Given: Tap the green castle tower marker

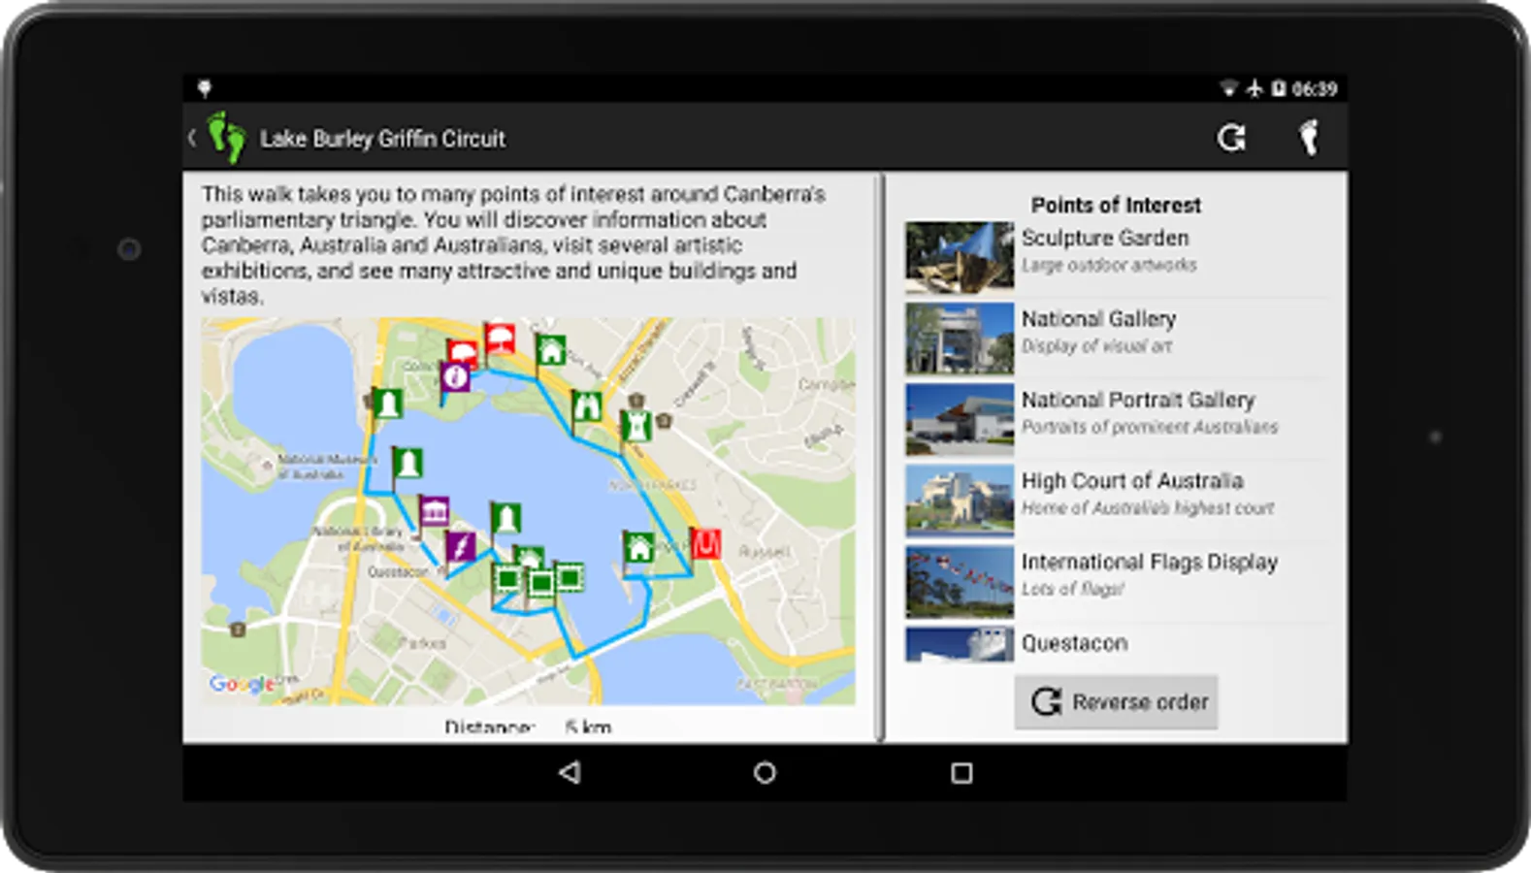Looking at the screenshot, I should [635, 425].
